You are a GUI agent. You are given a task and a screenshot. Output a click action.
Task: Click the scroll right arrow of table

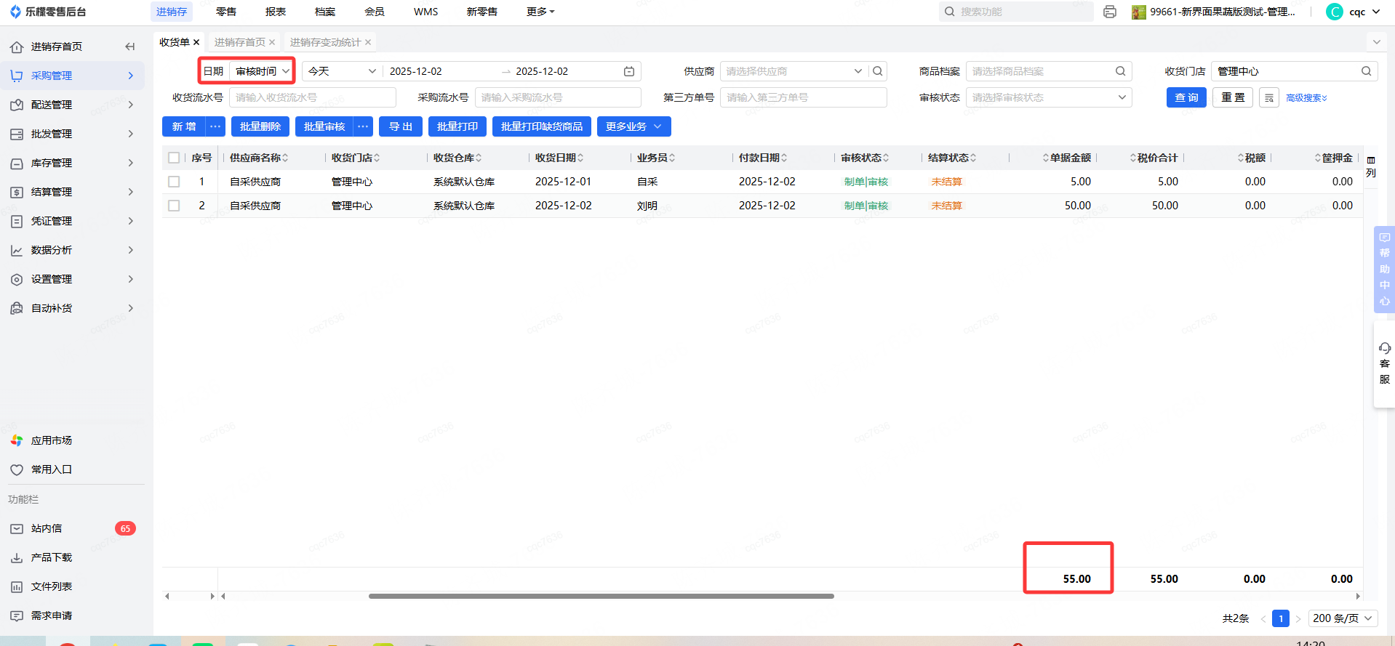[1357, 596]
